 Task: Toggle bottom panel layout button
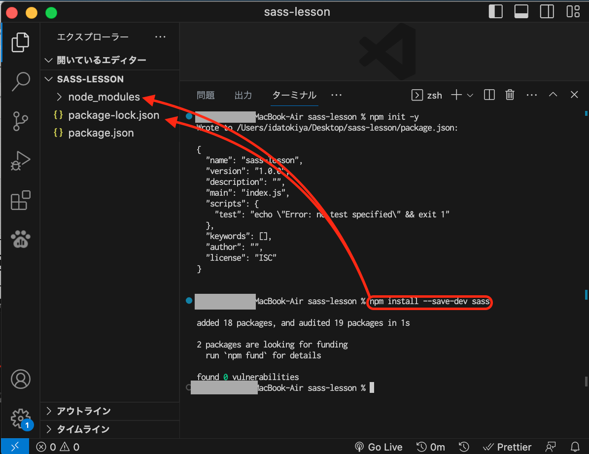tap(521, 11)
